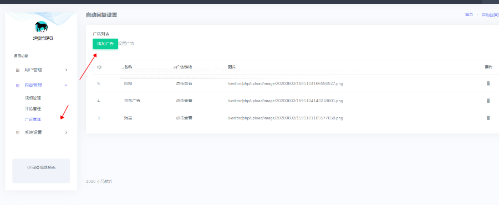499x205 pixels.
Task: Delete the ad in row ID 5
Action: tap(488, 83)
